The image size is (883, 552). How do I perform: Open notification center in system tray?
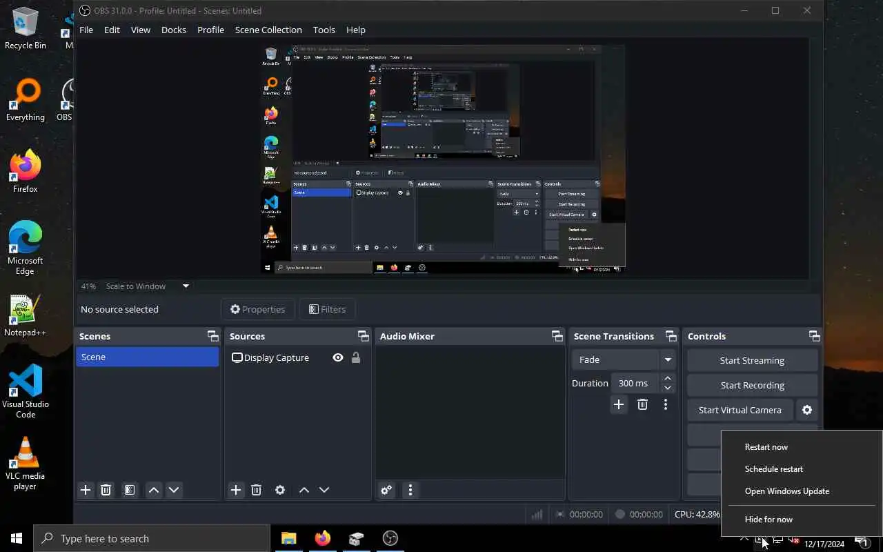tap(862, 542)
